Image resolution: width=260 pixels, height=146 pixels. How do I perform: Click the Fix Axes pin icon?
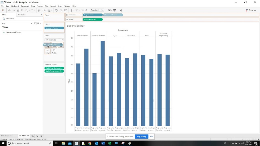[86, 10]
